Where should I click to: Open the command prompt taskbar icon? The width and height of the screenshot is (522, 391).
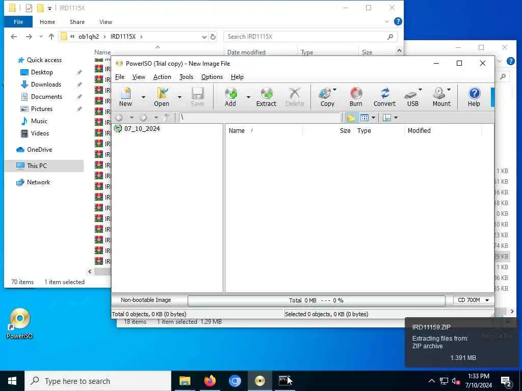[x=284, y=381]
